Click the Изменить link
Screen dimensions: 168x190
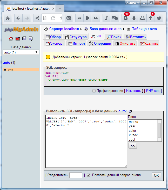(134, 91)
